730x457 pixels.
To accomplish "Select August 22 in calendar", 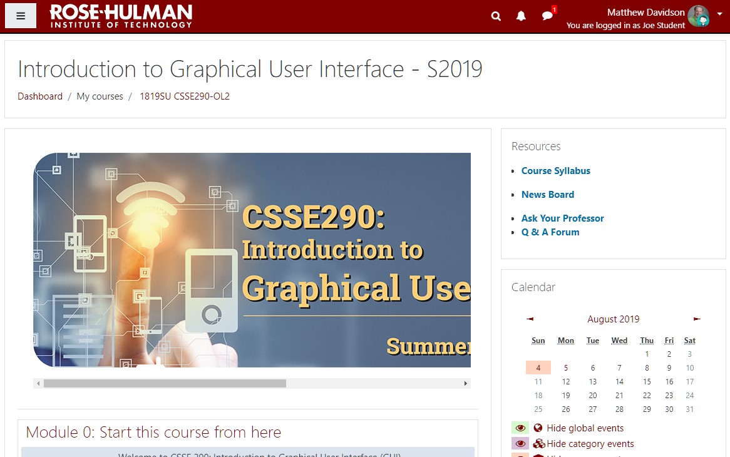I will click(647, 395).
